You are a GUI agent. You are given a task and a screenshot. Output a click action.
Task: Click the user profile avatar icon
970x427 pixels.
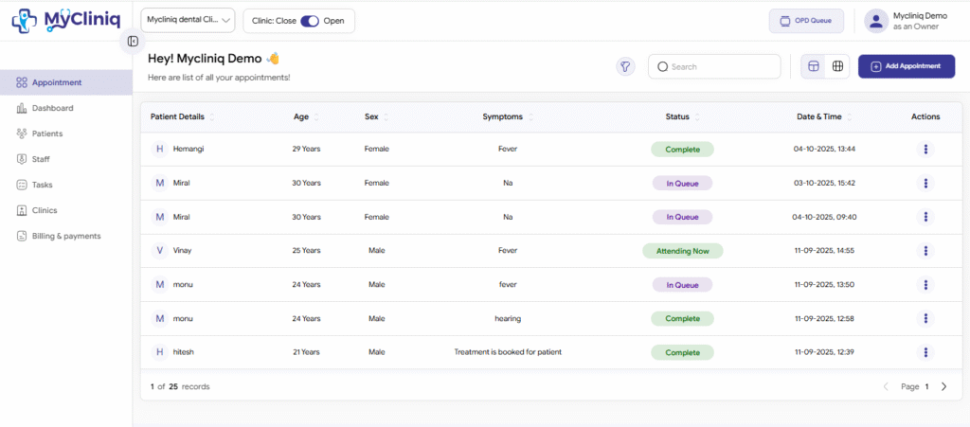(x=876, y=21)
